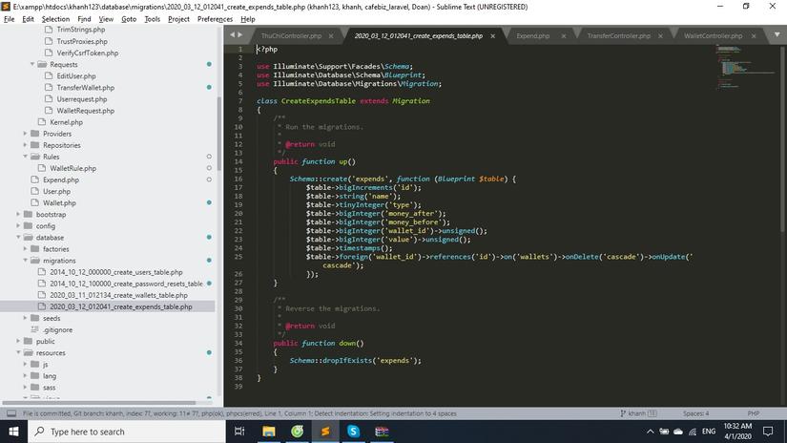This screenshot has height=443, width=787.
Task: Switch to the ThuChiController.php tab
Action: tap(292, 35)
